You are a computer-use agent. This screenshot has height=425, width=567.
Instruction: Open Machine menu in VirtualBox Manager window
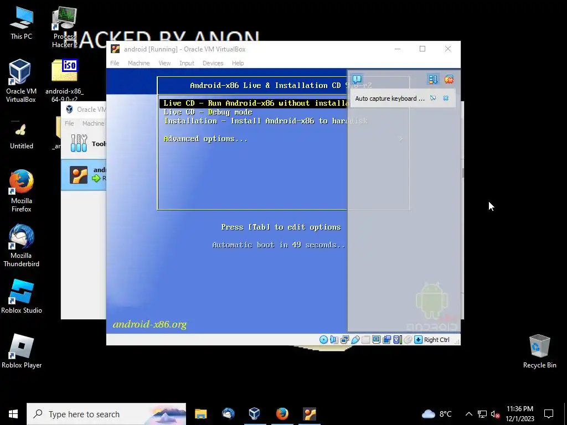[x=93, y=123]
